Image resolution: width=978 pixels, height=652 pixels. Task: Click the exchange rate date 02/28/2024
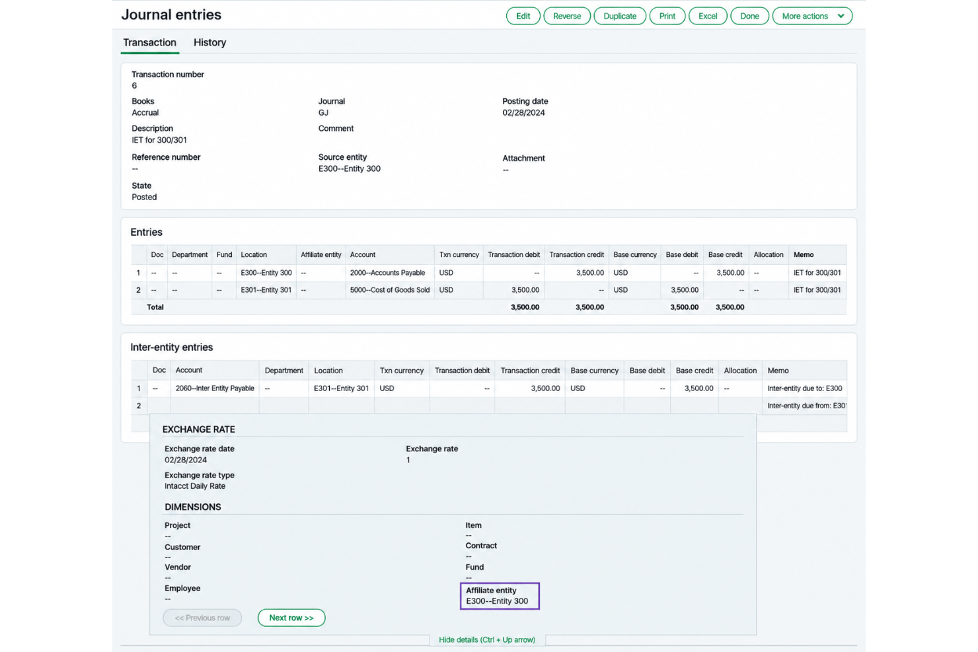[186, 460]
